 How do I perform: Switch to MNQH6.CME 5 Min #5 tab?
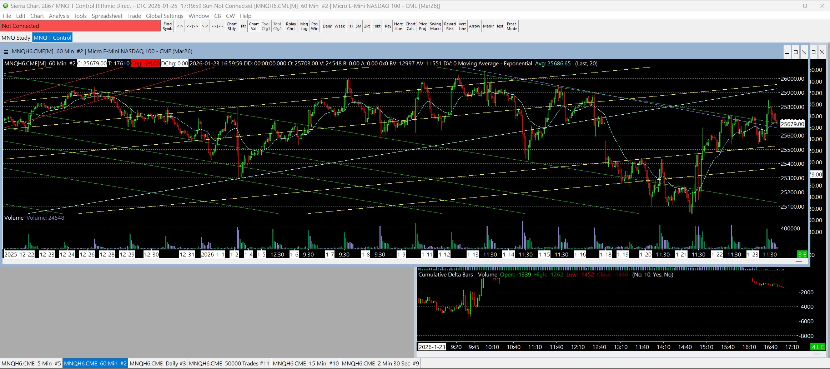[x=31, y=363]
